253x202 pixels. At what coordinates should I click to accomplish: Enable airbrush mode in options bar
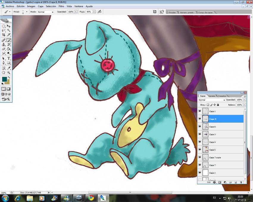pyautogui.click(x=99, y=12)
